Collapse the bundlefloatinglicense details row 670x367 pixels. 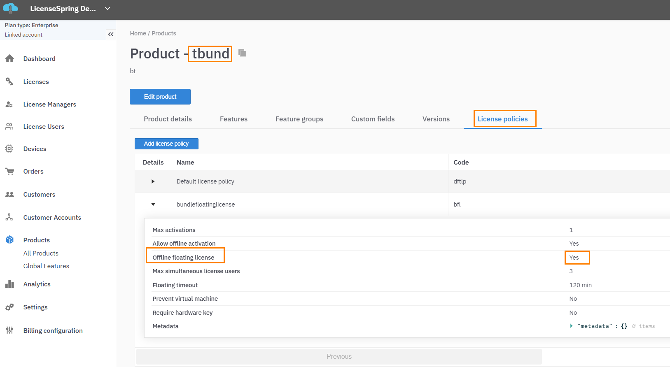click(153, 204)
